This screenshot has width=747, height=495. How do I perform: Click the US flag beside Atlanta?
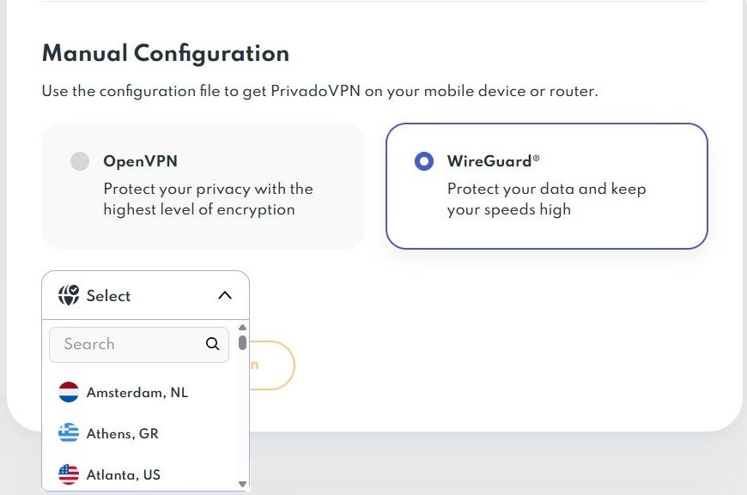69,474
